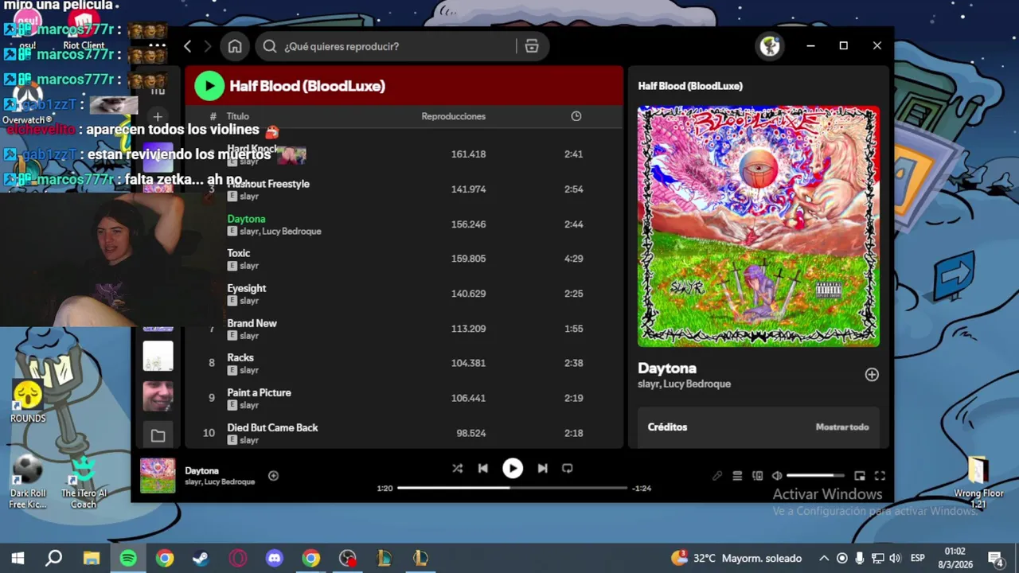
Task: Open the folder icon in library sidebar
Action: click(x=158, y=435)
